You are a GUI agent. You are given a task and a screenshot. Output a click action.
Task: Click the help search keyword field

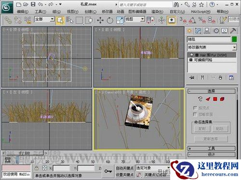coord(146,5)
